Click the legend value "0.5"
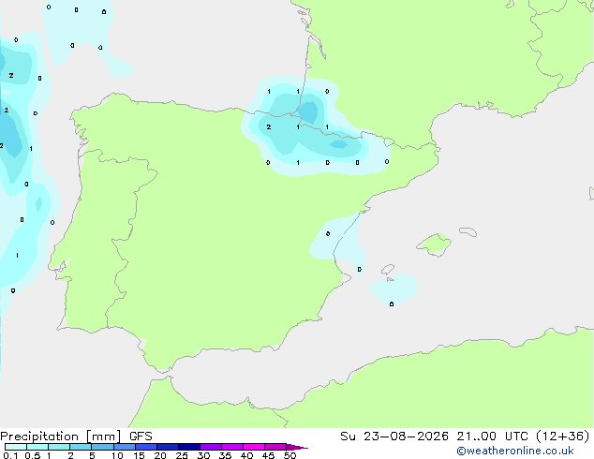 pyautogui.click(x=33, y=455)
